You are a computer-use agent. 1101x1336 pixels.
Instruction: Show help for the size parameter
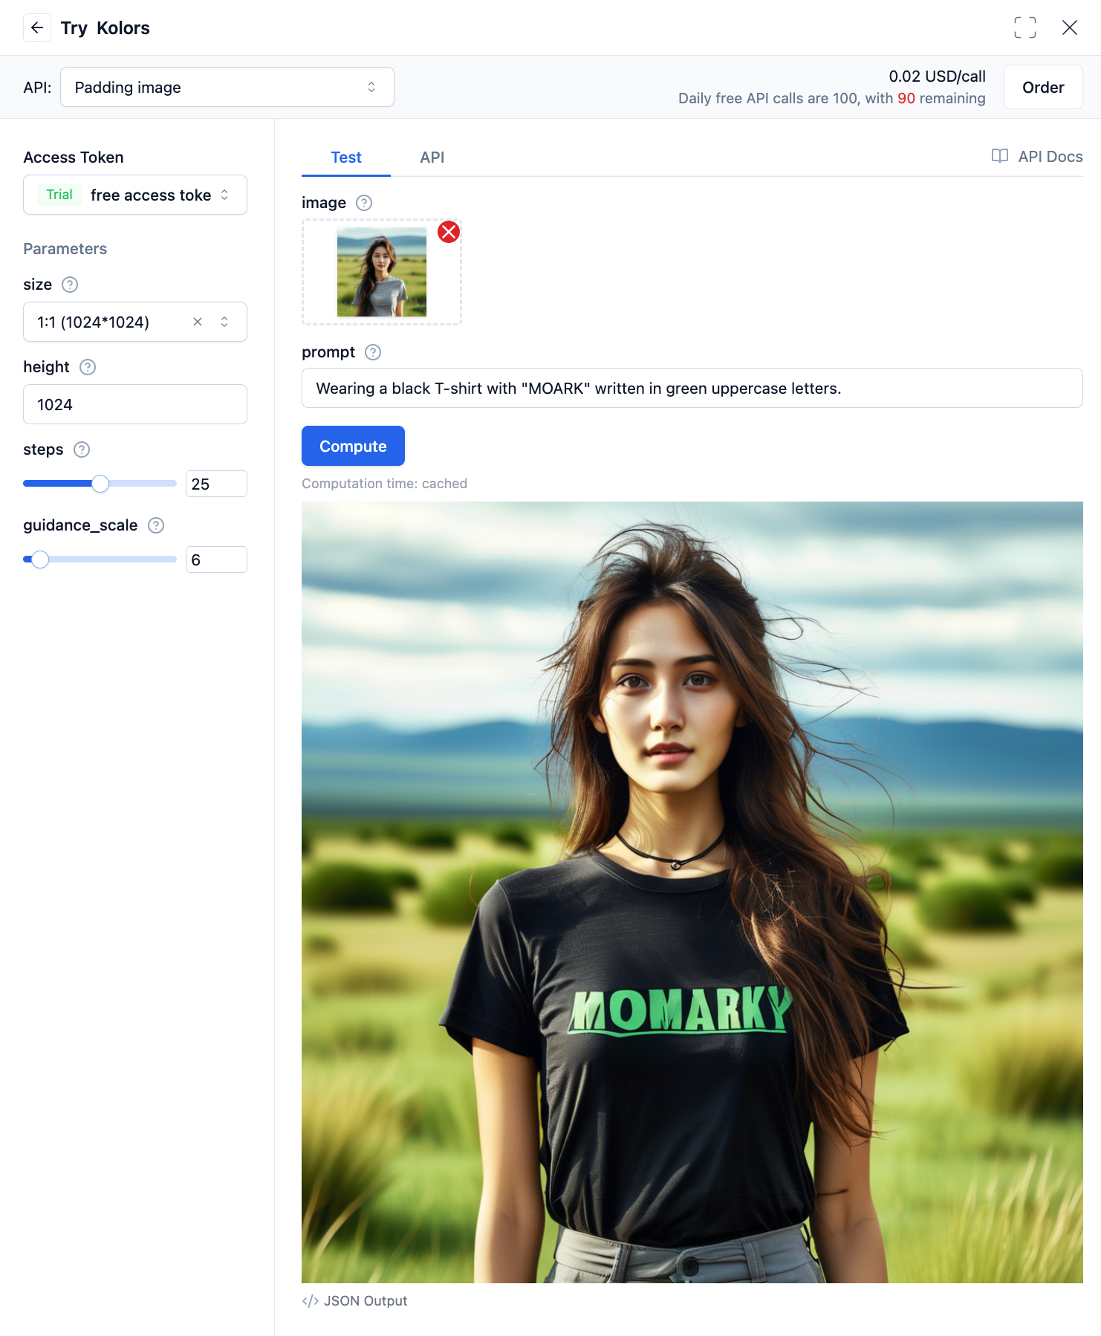click(70, 285)
